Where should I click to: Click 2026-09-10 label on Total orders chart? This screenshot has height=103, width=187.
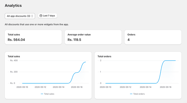[106, 87]
